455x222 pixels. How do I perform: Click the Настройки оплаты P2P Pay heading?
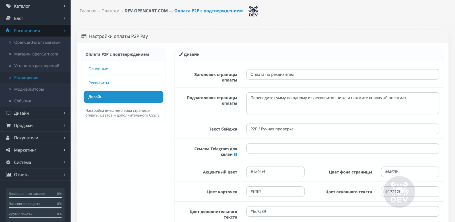[118, 36]
